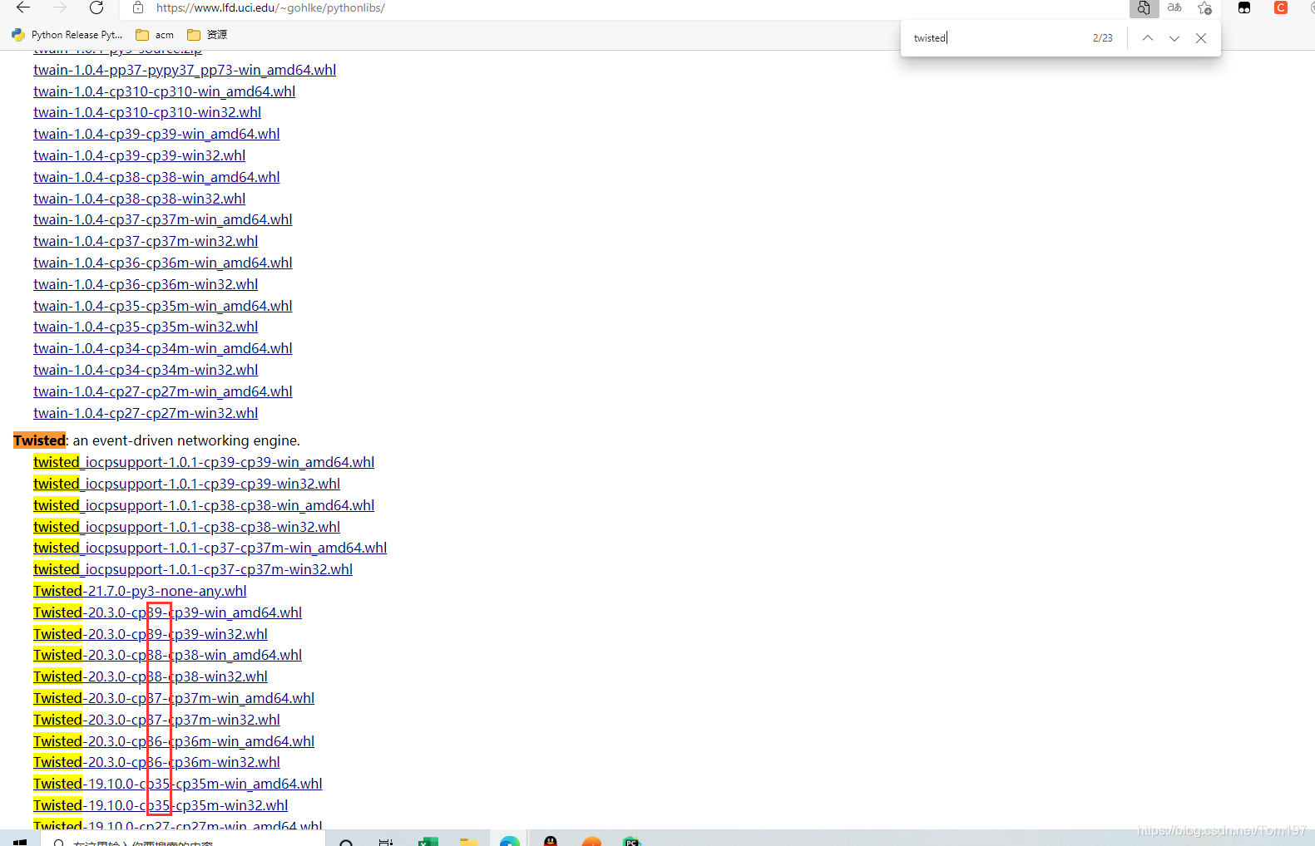Image resolution: width=1315 pixels, height=846 pixels.
Task: Download twain-1.0.4-pp37-pypy37_pp73-win_amd64.whl
Action: click(185, 70)
